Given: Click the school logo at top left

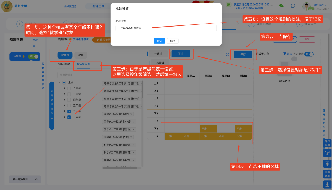Looking at the screenshot, I should click(7, 7).
